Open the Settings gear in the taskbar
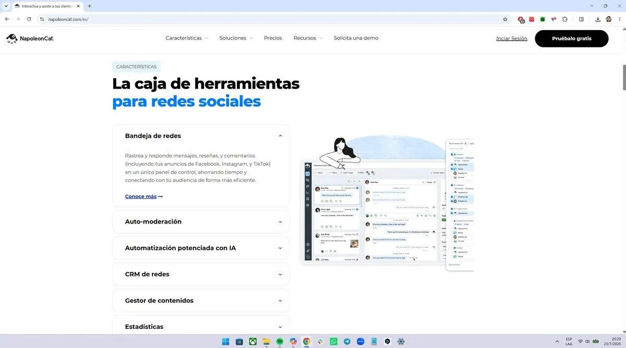 pyautogui.click(x=401, y=341)
